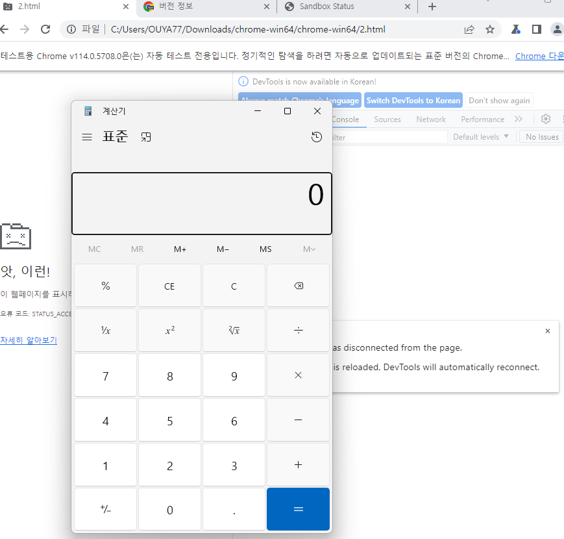Click the divide operator key
This screenshot has height=539, width=564.
pyautogui.click(x=298, y=331)
